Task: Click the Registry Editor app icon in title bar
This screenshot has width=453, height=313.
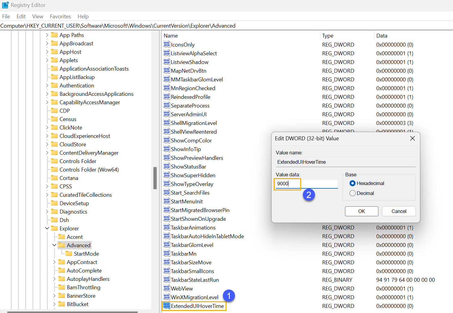Action: point(5,5)
